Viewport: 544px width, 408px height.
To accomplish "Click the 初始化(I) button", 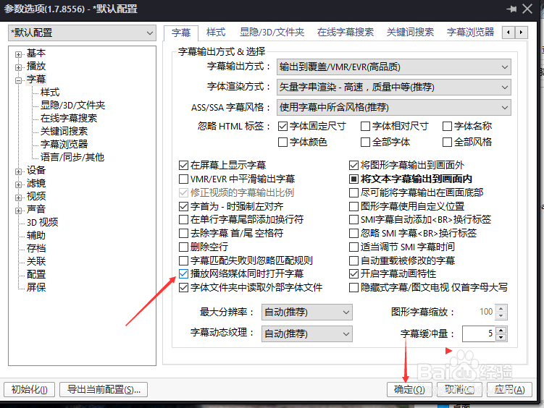I will point(30,390).
